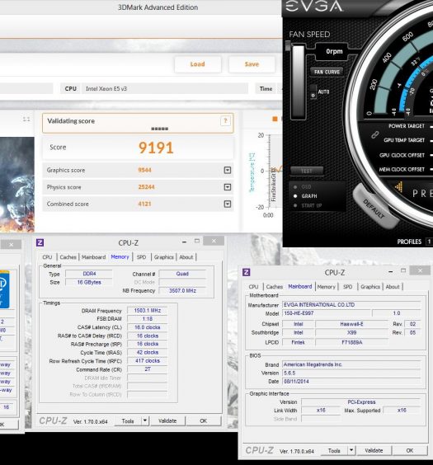Open the Memory tab in CPU-Z Mainboard window
433x465 pixels.
[x=327, y=287]
